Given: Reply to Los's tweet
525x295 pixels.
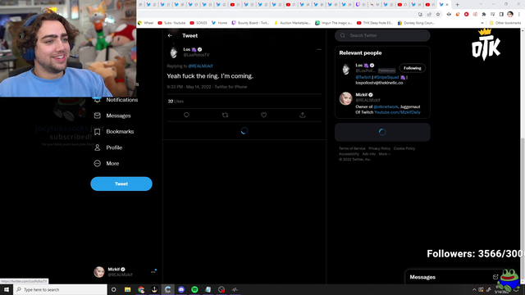Looking at the screenshot, I should 186,115.
